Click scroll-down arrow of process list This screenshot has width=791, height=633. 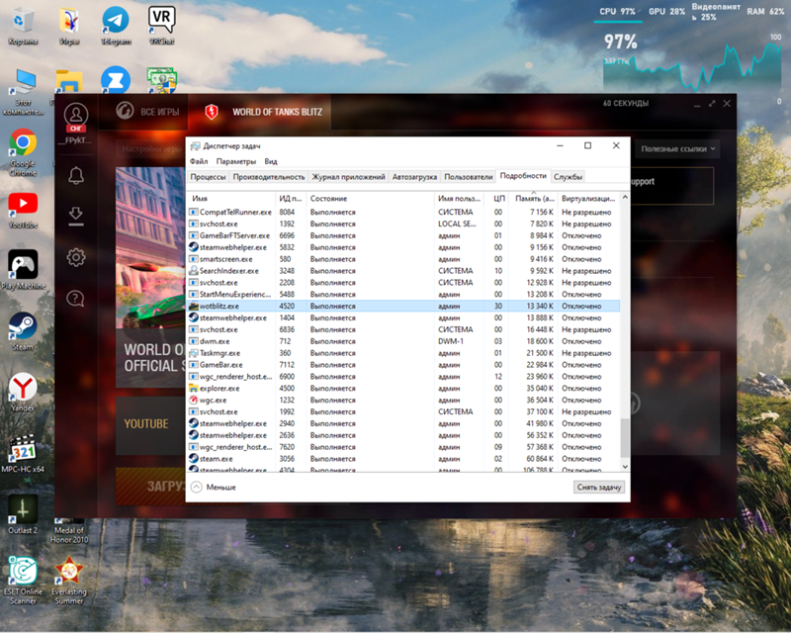pos(625,467)
